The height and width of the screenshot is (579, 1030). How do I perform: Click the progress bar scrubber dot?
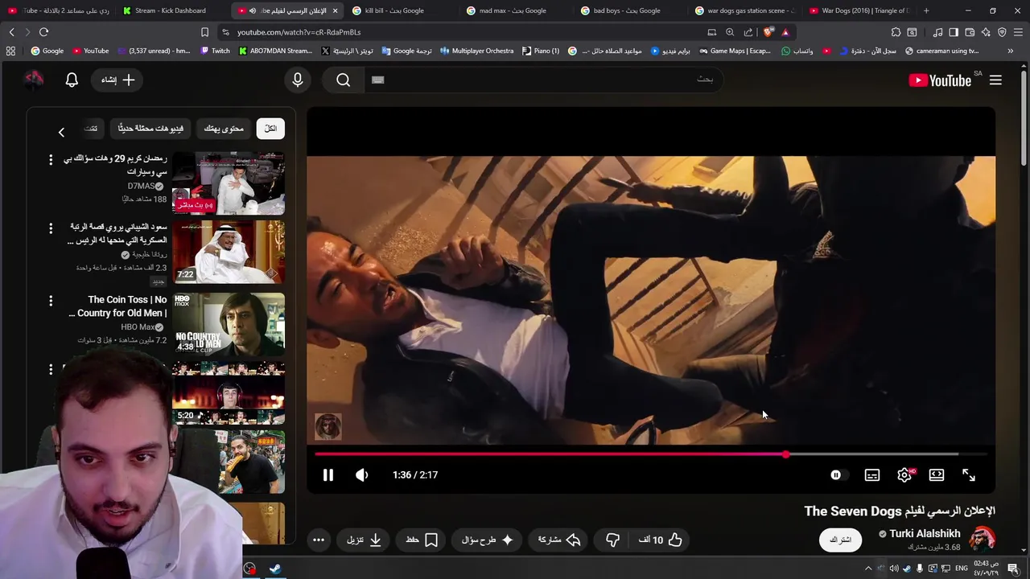[785, 454]
